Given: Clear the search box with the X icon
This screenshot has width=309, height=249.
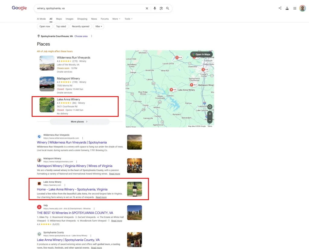Looking at the screenshot, I should pos(147,8).
